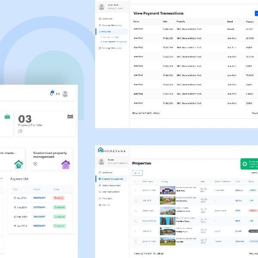Click the circle arrow icon under Property For Sale

20,131
